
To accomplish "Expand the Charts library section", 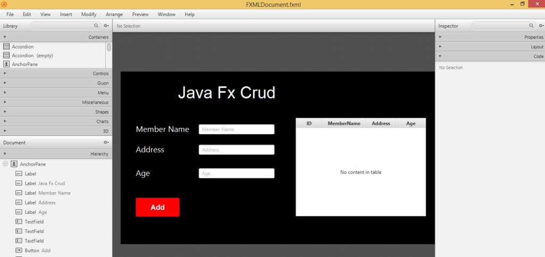I will tap(56, 122).
